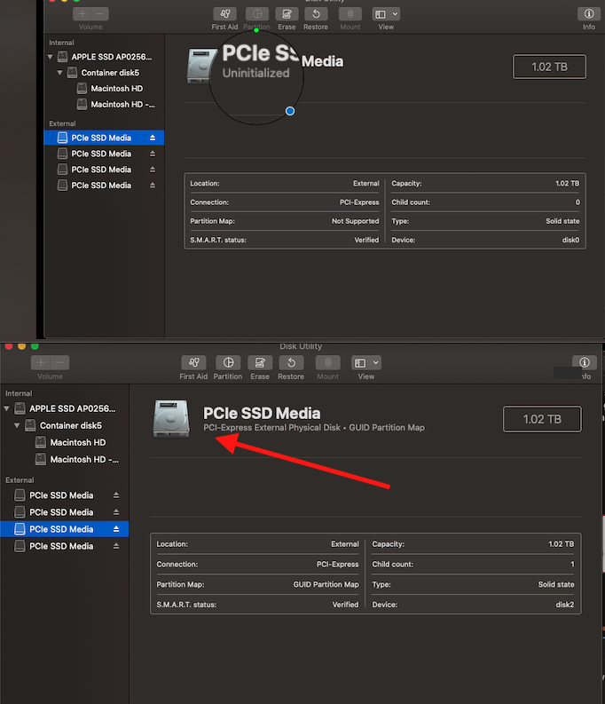Click Restore icon in upper Disk Utility window
Viewport: 605px width, 704px height.
[316, 14]
